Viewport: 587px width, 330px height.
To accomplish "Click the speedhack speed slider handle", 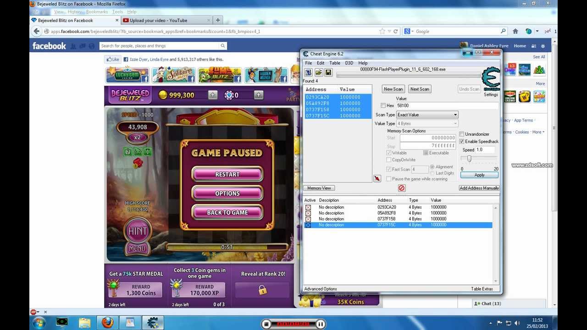I will pos(469,159).
